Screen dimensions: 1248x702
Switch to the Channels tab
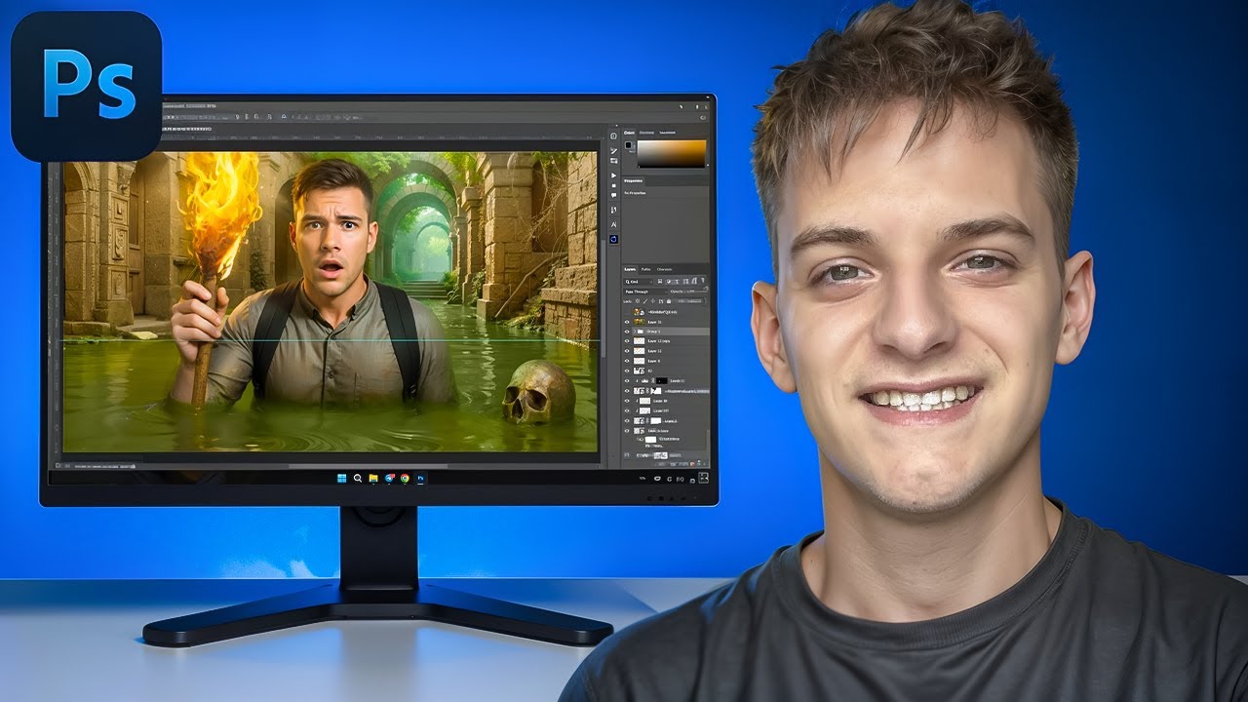pos(664,269)
